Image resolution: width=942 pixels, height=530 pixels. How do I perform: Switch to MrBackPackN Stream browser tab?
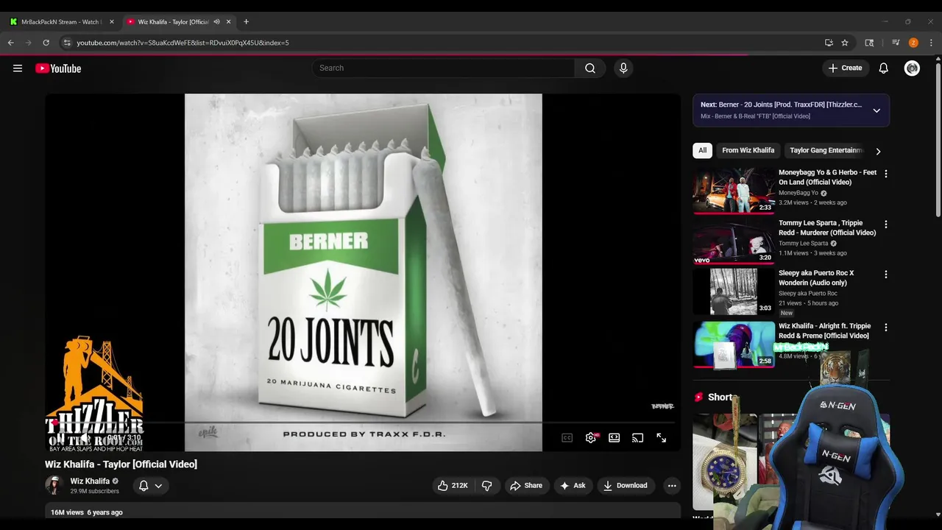63,22
